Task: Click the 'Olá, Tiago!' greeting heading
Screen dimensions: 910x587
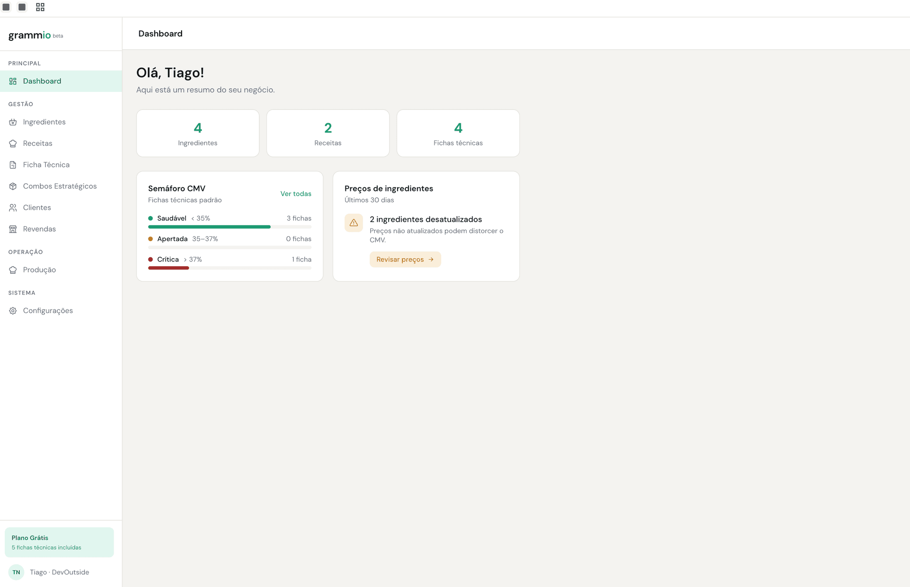Action: (170, 72)
